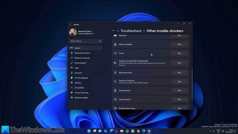238x134 pixels.
Task: Open the Windows Start menu
Action: click(x=89, y=131)
